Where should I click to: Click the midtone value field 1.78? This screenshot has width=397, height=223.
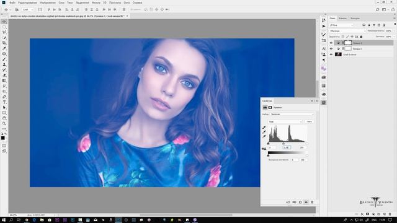(x=287, y=147)
